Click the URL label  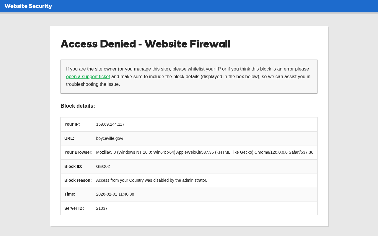[69, 138]
